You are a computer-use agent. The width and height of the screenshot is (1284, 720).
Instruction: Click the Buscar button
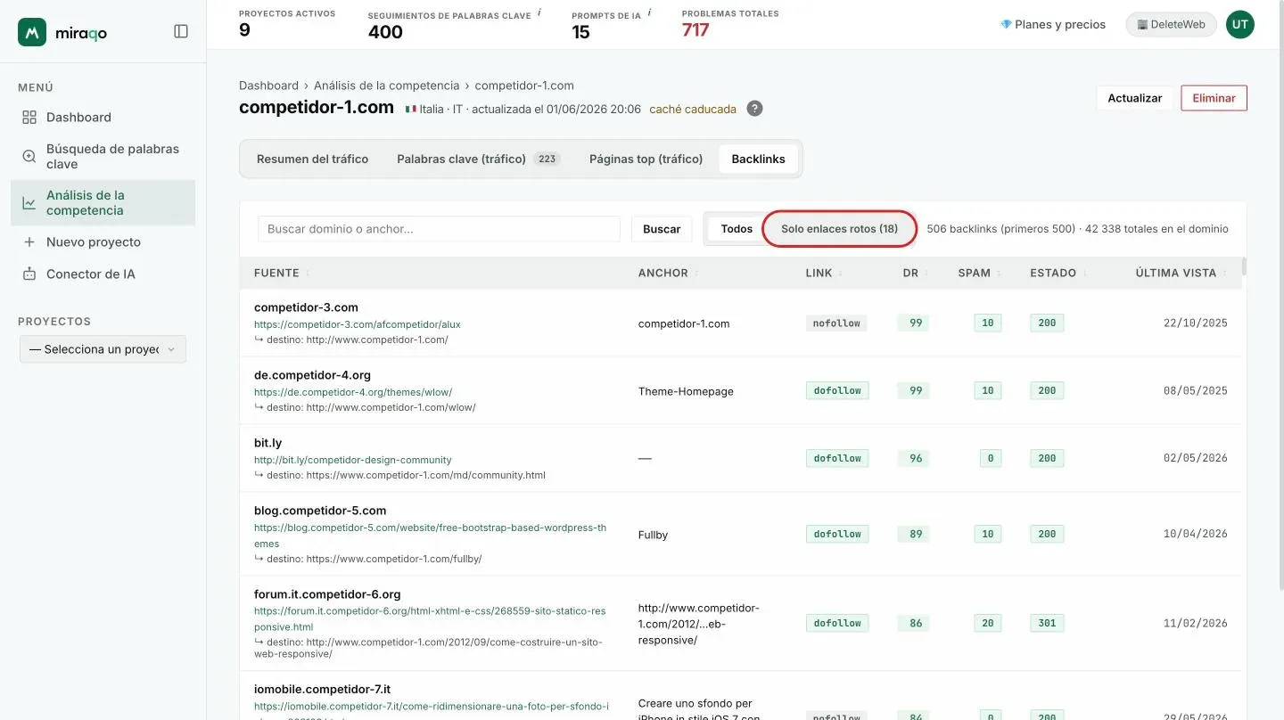[662, 229]
